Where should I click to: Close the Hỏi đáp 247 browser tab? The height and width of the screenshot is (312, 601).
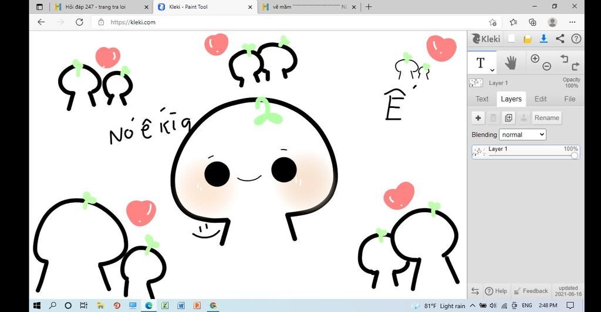pyautogui.click(x=146, y=7)
